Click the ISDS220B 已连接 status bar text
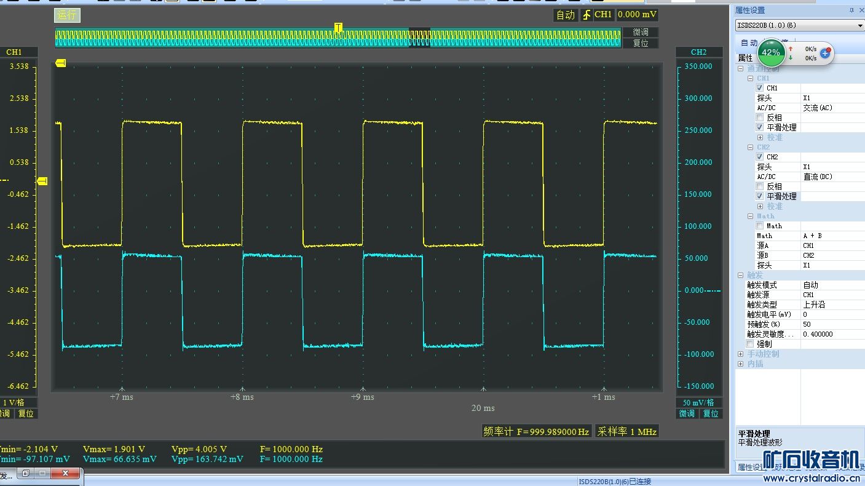 coord(615,482)
